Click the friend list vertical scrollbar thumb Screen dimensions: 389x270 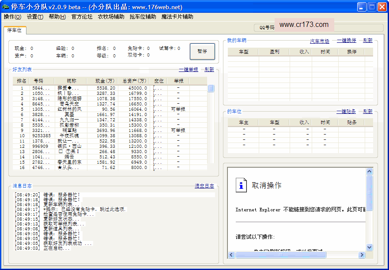tap(211, 88)
